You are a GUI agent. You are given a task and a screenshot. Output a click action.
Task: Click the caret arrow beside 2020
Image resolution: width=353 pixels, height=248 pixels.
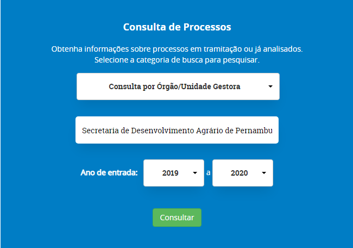point(264,173)
